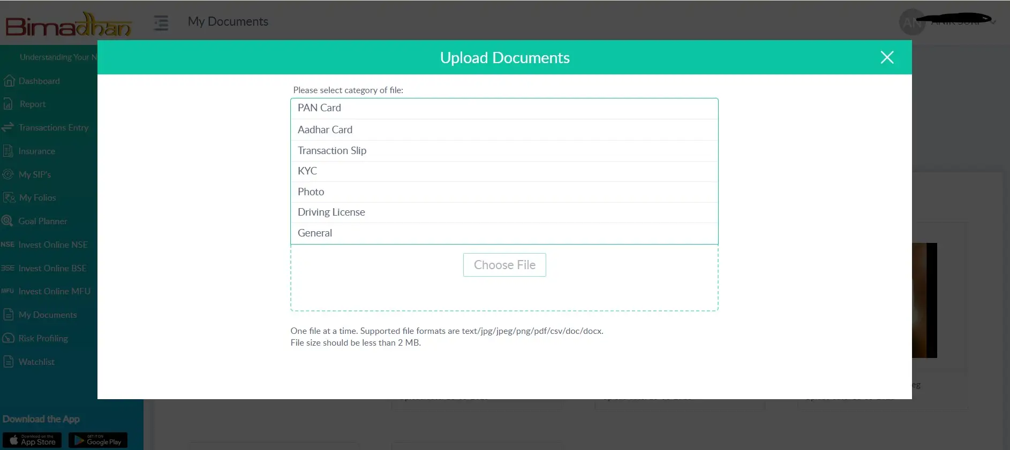
Task: Select PAN Card category
Action: (504, 108)
